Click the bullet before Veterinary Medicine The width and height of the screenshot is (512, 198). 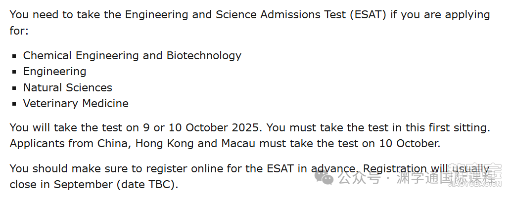(14, 104)
